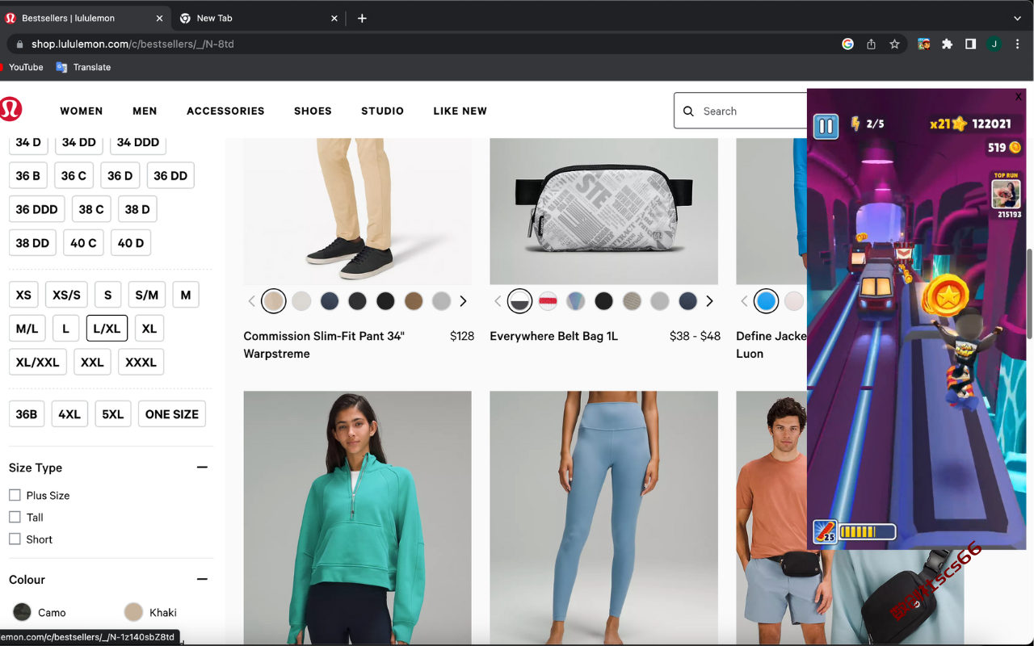Show previous colours for Commission Pant
Viewport: 1034px width, 646px height.
pyautogui.click(x=251, y=301)
